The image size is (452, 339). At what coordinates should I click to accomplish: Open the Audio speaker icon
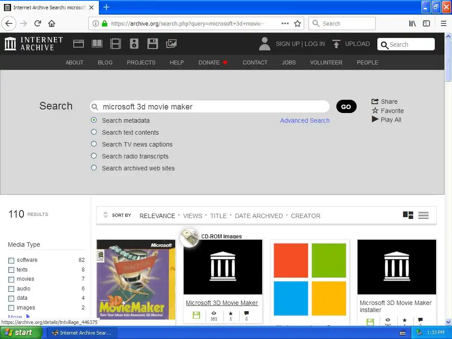(134, 44)
